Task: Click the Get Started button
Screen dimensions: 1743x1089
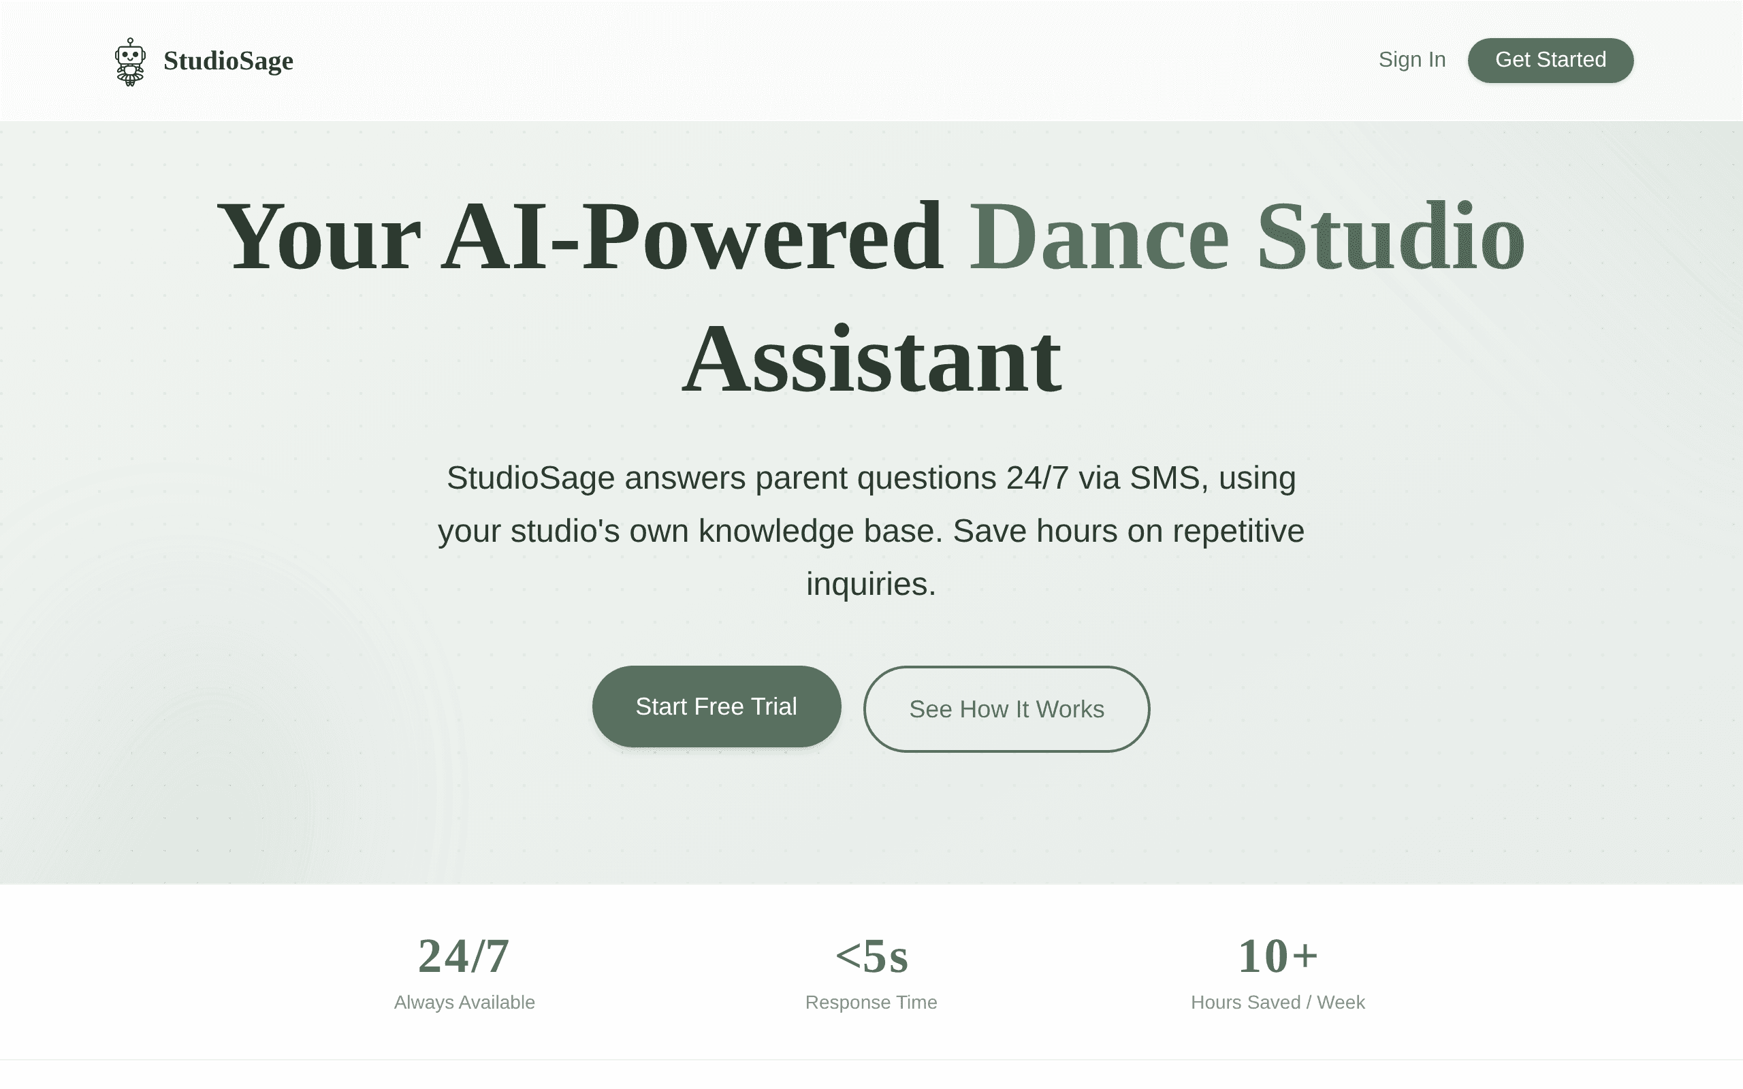Action: click(x=1551, y=61)
